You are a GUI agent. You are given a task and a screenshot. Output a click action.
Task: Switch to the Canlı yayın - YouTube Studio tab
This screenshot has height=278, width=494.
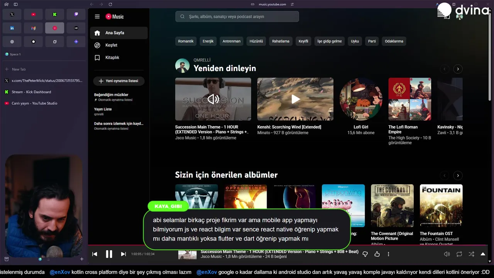pos(44,103)
